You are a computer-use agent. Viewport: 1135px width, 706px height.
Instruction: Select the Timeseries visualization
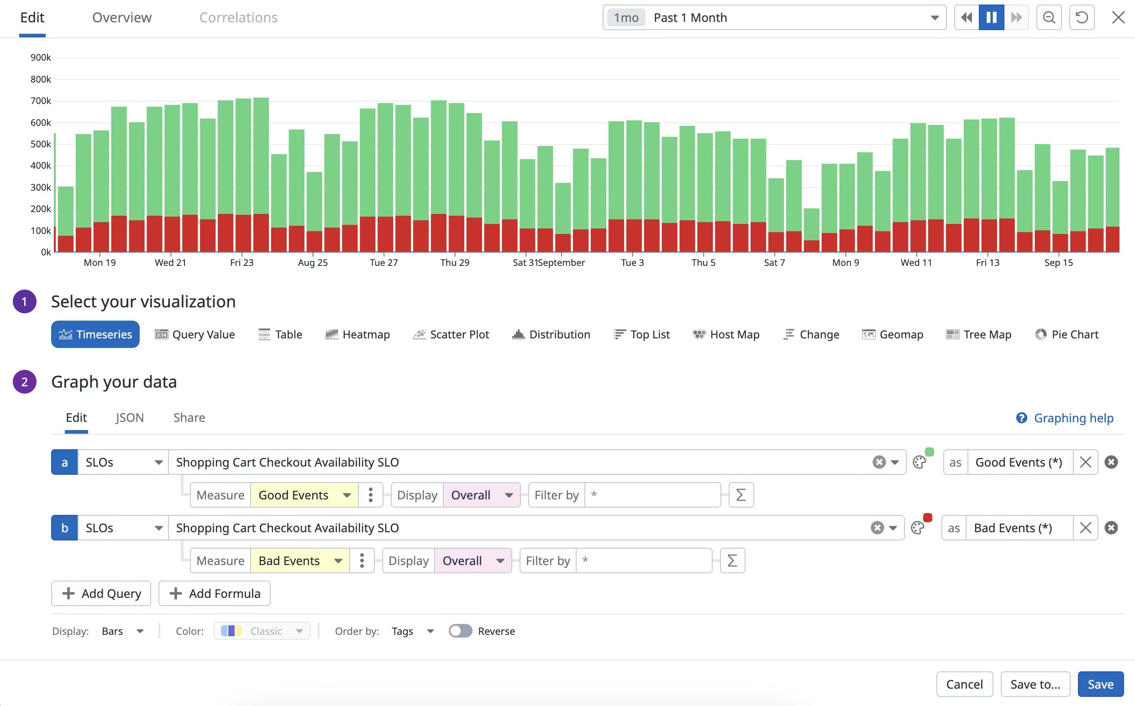coord(95,334)
